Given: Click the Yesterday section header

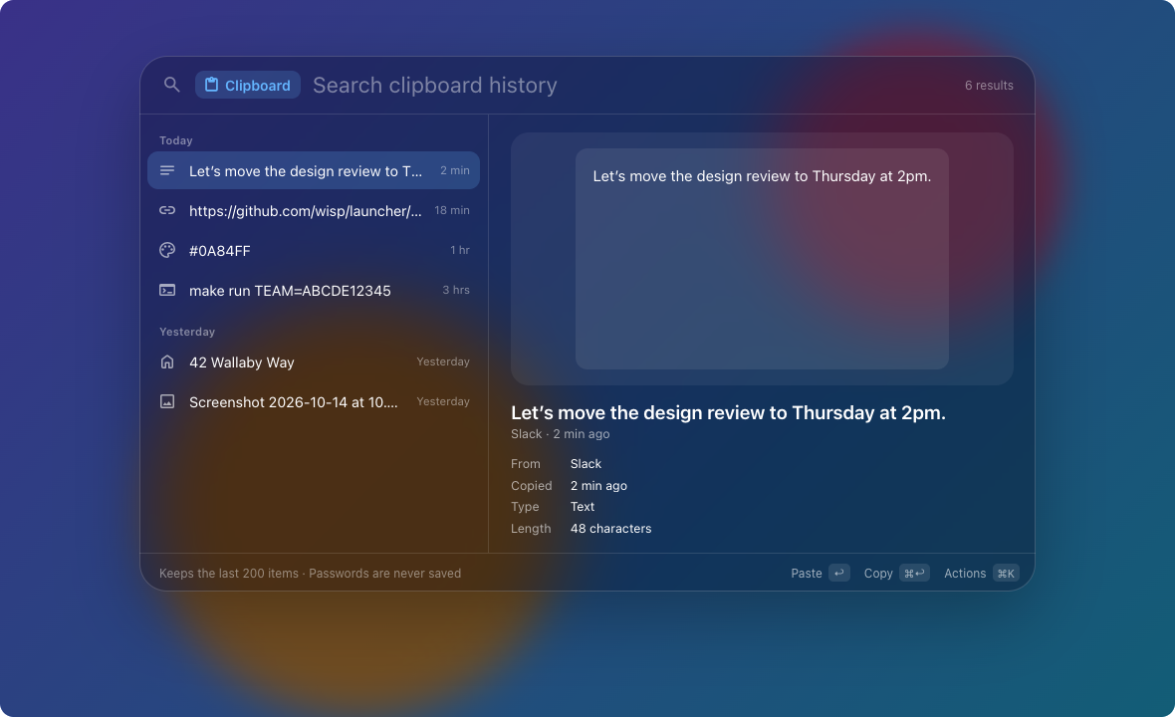Looking at the screenshot, I should [187, 332].
